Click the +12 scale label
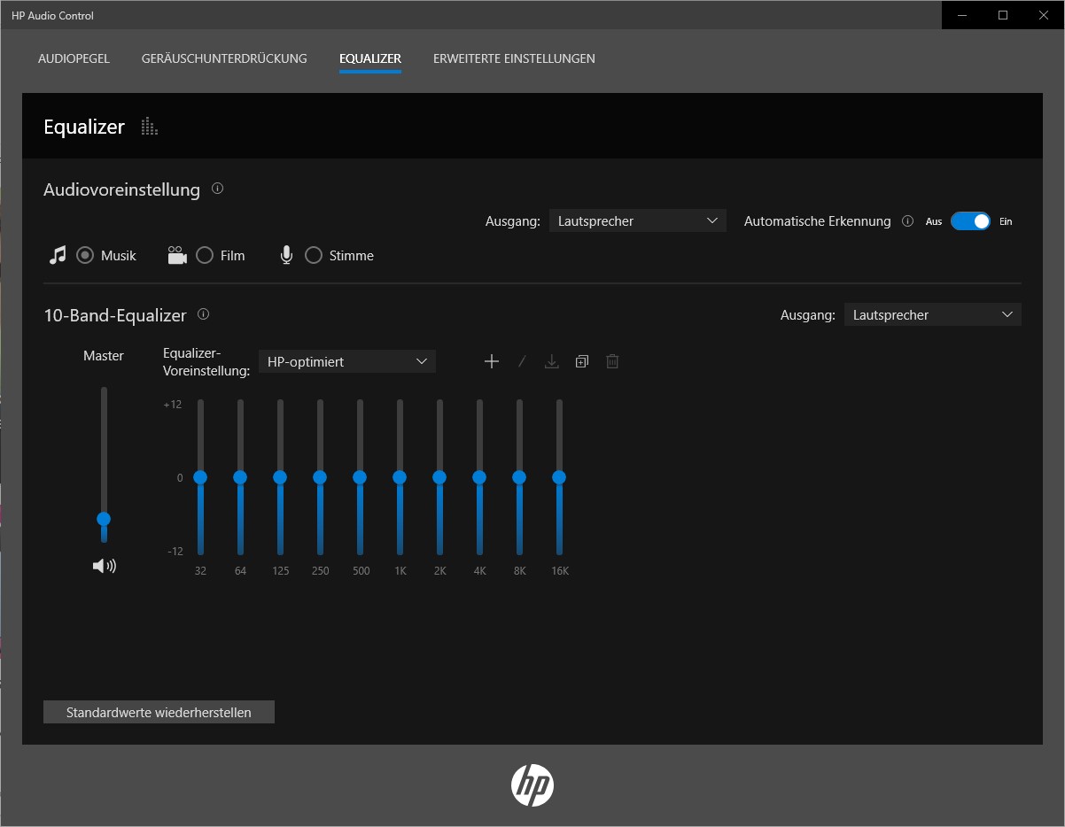The image size is (1065, 827). [173, 405]
